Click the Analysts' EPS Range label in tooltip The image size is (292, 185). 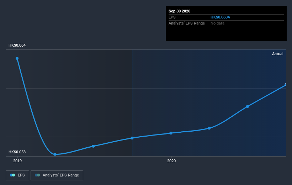pos(187,23)
